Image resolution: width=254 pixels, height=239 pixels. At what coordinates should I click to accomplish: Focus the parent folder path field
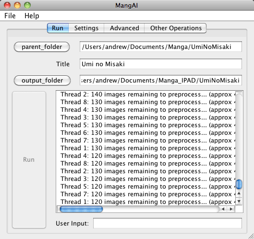161,47
